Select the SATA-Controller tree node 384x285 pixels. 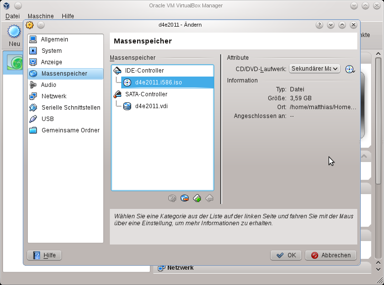click(x=146, y=94)
